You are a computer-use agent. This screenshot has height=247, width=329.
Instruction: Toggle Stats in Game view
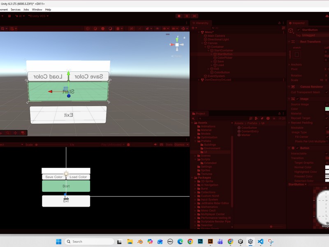pyautogui.click(x=169, y=144)
